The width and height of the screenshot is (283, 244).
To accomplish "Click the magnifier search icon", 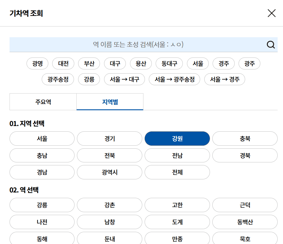I will 271,45.
